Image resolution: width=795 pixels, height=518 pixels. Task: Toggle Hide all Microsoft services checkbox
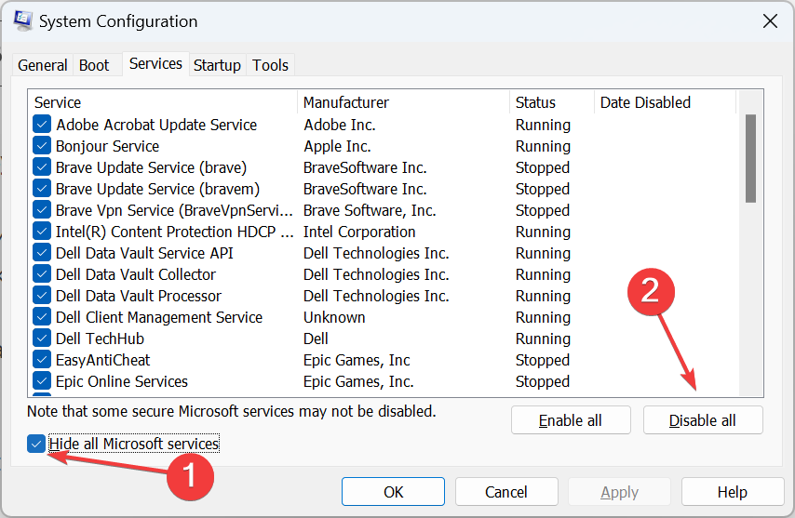pyautogui.click(x=36, y=445)
